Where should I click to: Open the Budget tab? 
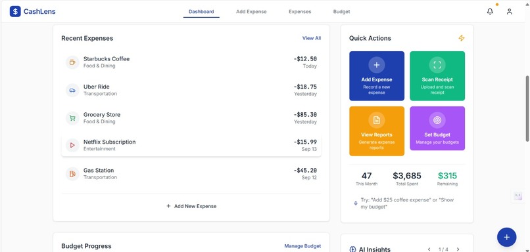[341, 11]
